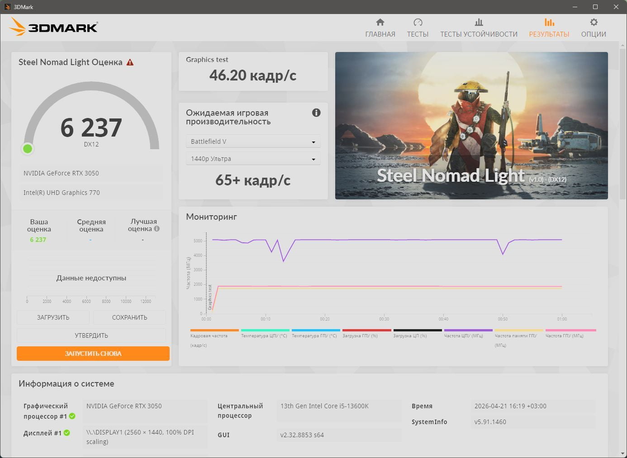Open the Главная home tab
Viewport: 627px width, 458px height.
coord(380,28)
